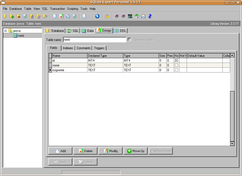Screen dimensions: 242x176
Task: Select the nome field name cell
Action: [x=70, y=65]
